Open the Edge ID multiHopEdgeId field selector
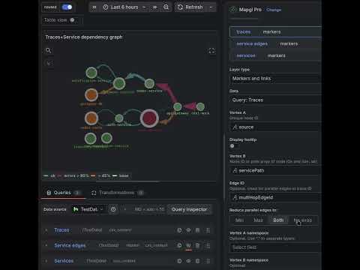This screenshot has width=360, height=270. (x=275, y=197)
